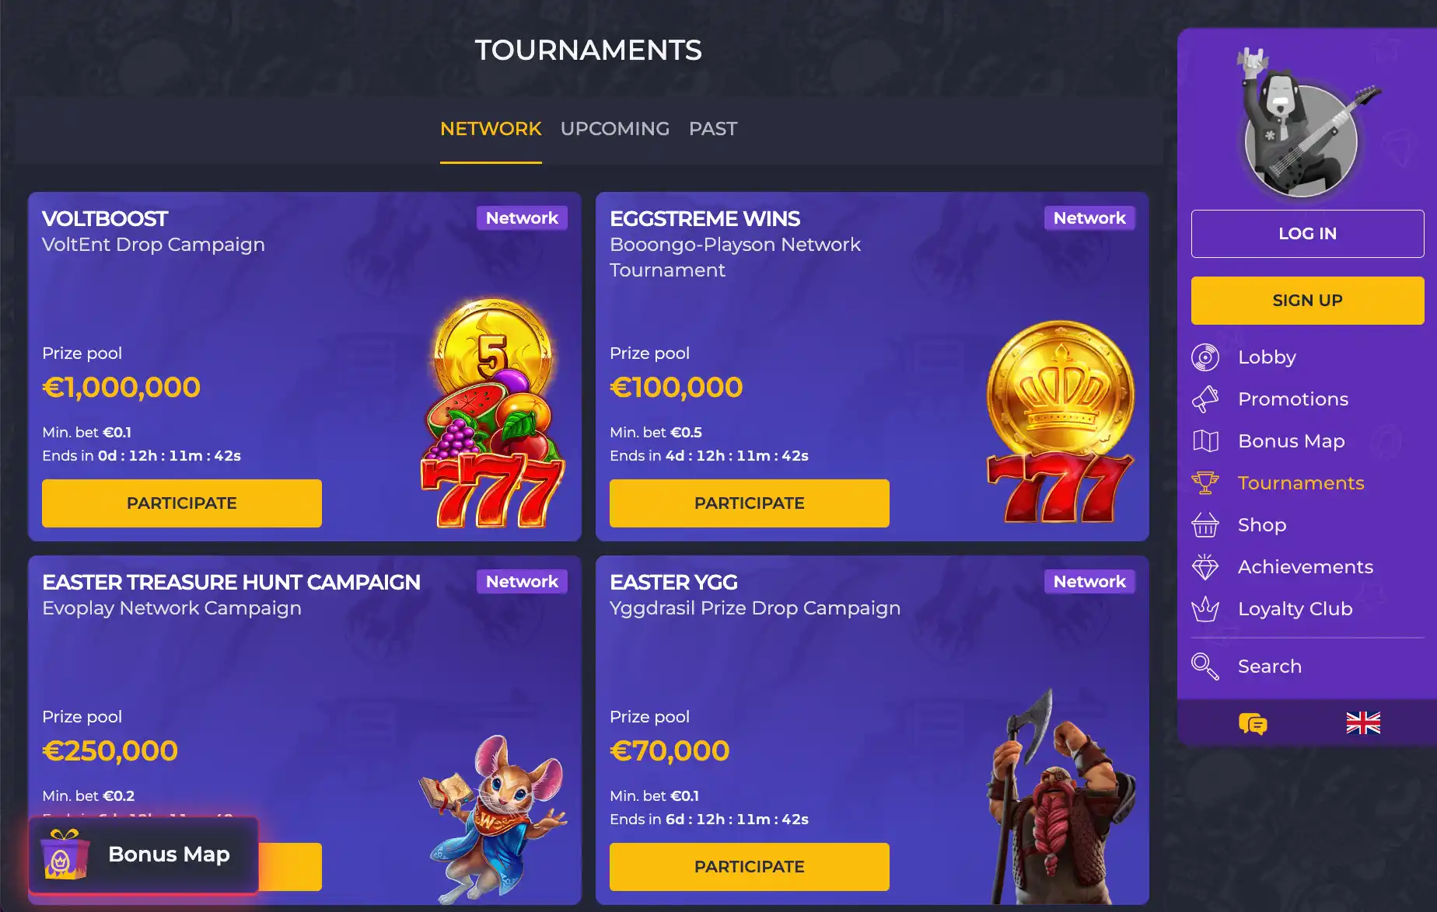Image resolution: width=1437 pixels, height=912 pixels.
Task: Open the Bonus Map folded-map icon
Action: point(1205,441)
